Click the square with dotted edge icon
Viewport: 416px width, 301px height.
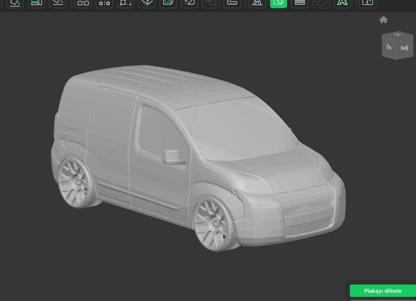coord(125,4)
